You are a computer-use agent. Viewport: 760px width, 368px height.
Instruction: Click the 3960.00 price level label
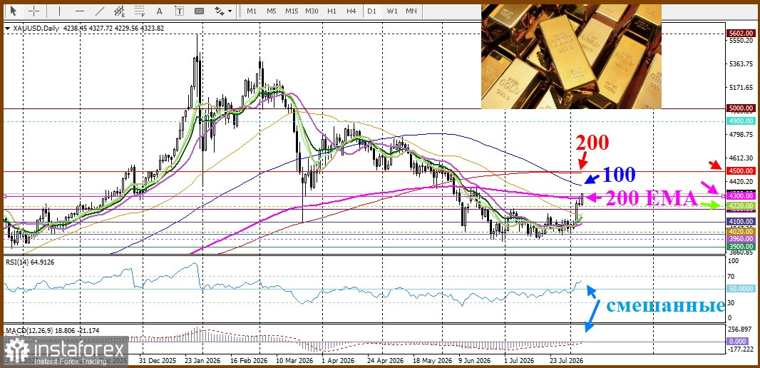click(x=741, y=239)
